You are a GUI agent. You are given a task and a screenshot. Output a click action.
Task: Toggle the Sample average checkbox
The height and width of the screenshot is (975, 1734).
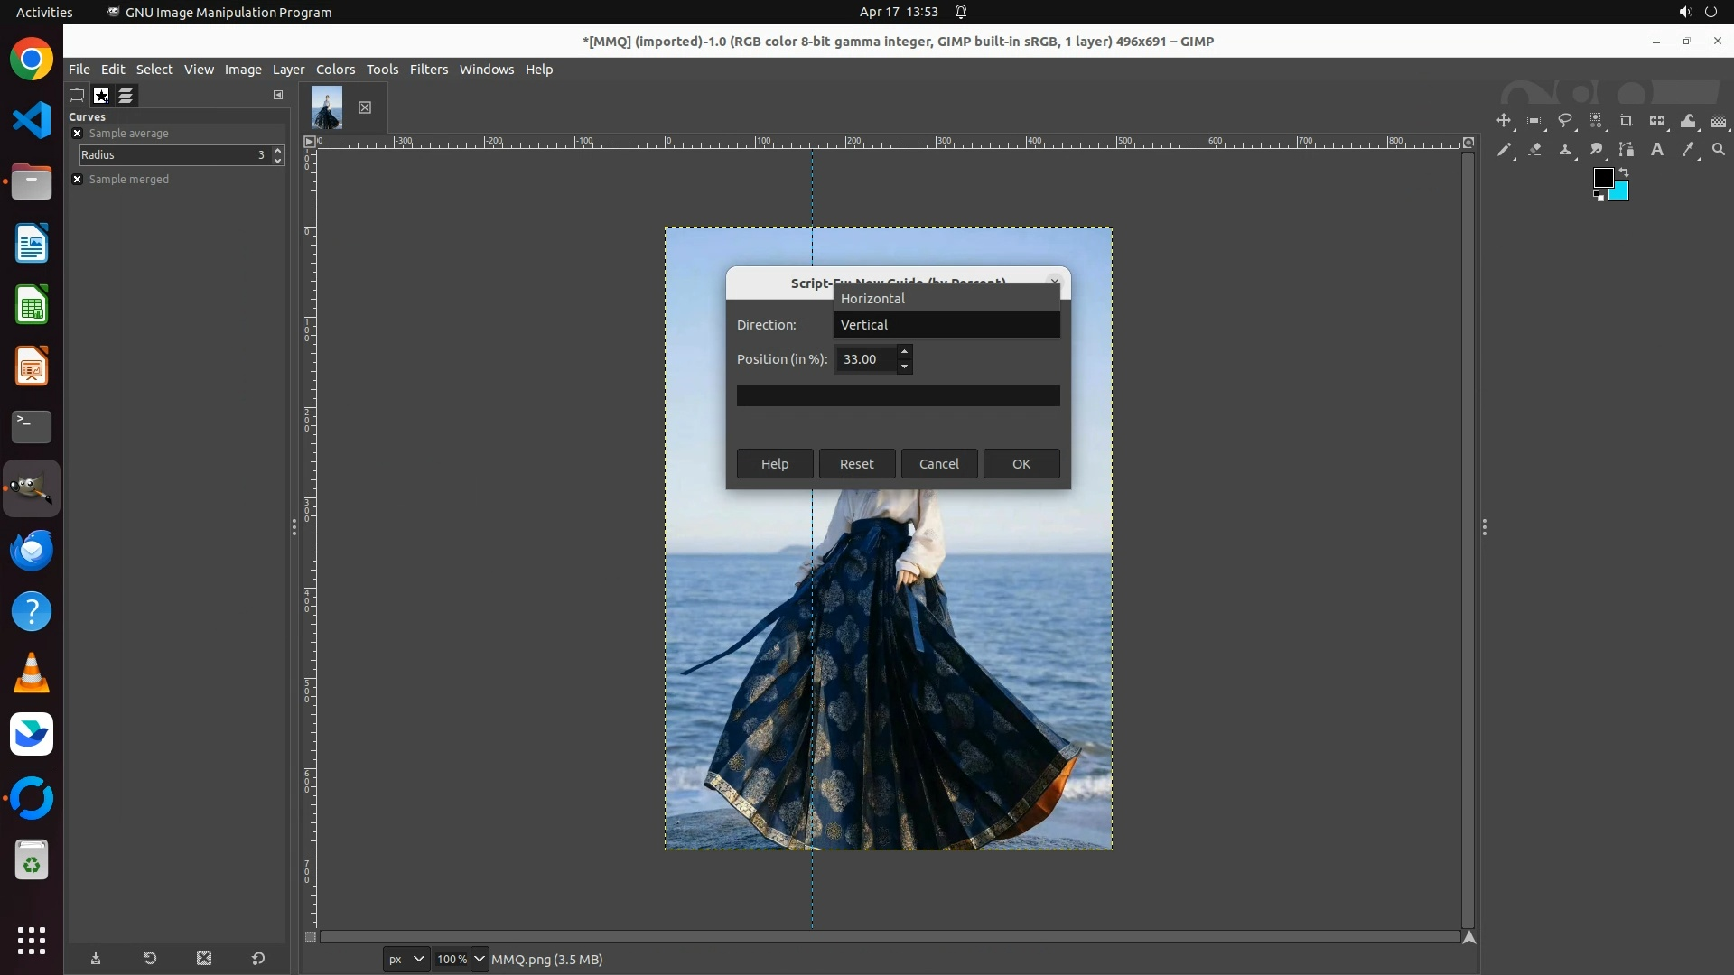pos(78,134)
